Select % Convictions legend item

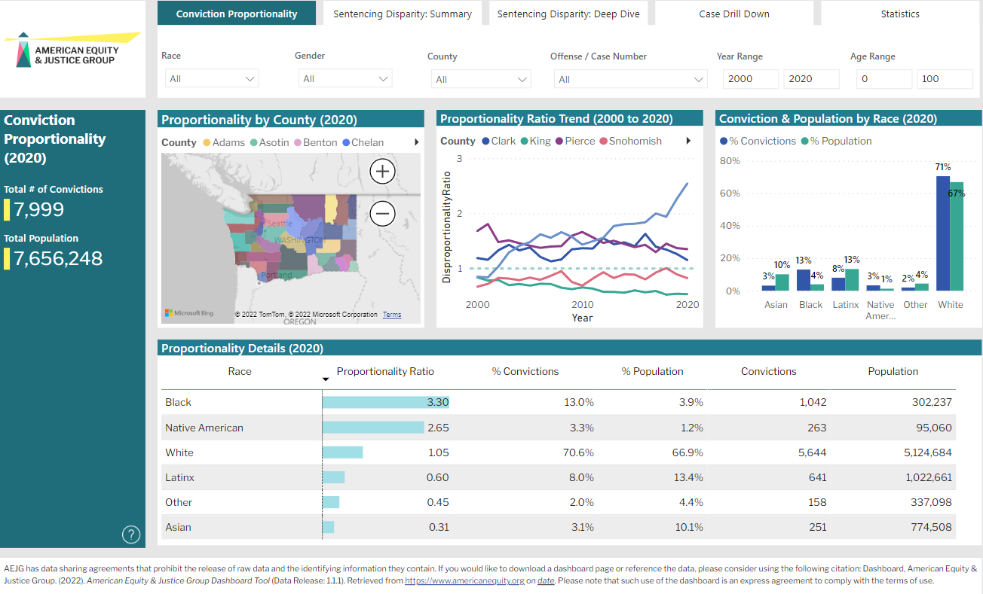(758, 141)
